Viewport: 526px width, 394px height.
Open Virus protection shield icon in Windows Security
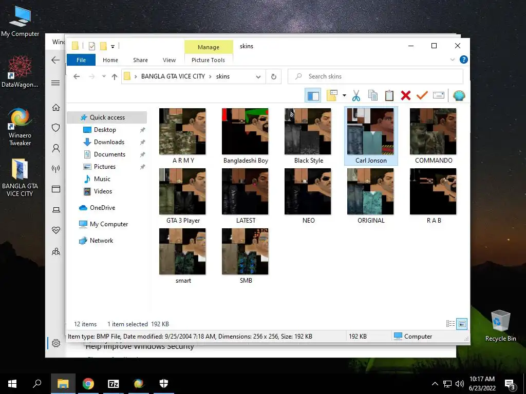tap(55, 128)
